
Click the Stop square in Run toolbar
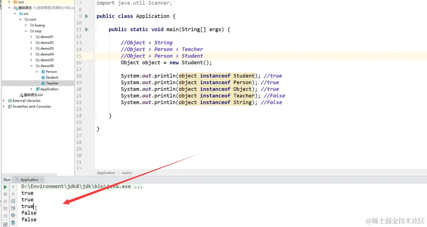click(x=5, y=194)
